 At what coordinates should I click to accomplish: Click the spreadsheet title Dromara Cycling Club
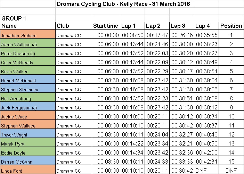pos(86,4)
